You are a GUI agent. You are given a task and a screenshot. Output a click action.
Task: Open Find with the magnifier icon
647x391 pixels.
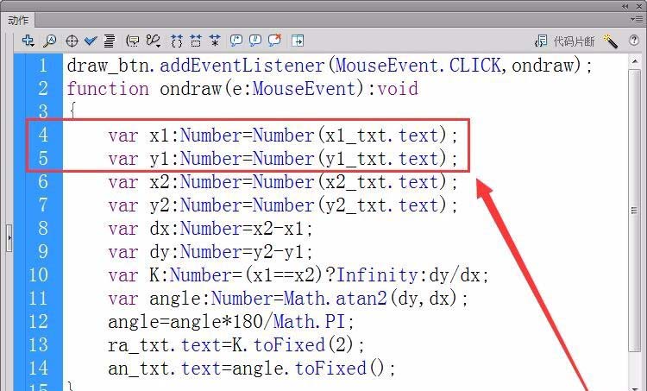click(50, 41)
